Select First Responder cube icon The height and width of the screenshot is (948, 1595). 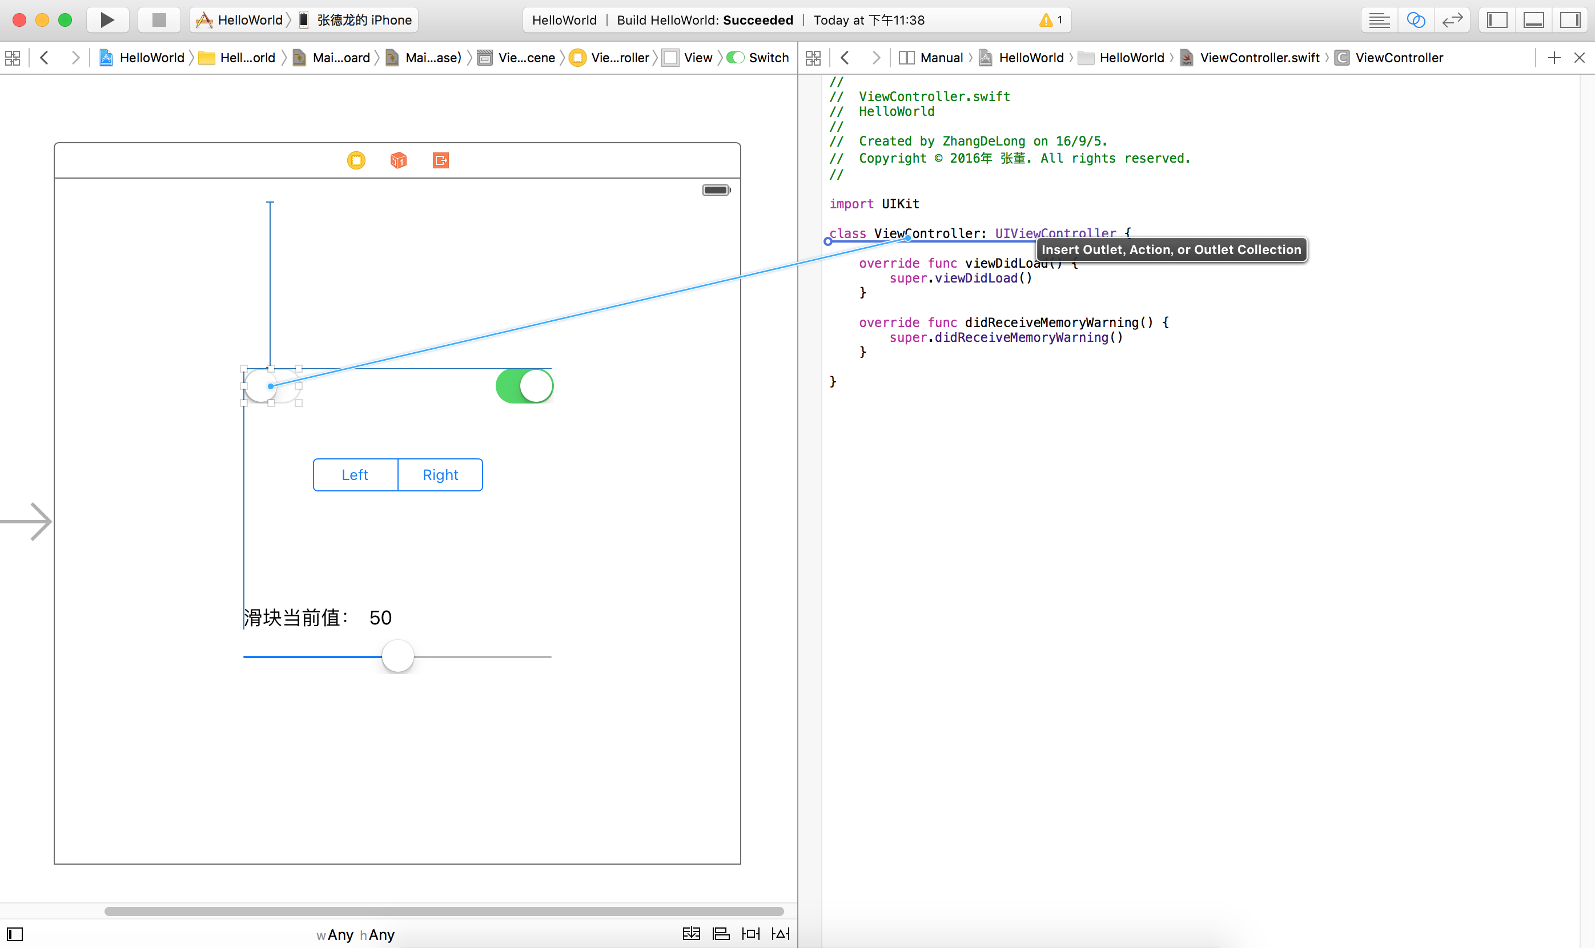(x=398, y=160)
